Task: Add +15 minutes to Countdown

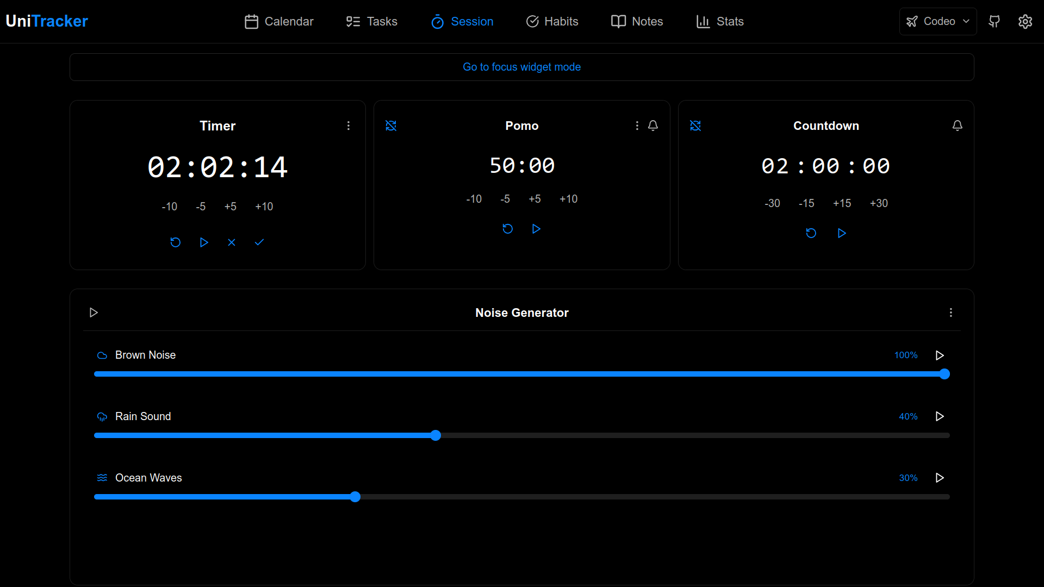Action: [x=842, y=203]
